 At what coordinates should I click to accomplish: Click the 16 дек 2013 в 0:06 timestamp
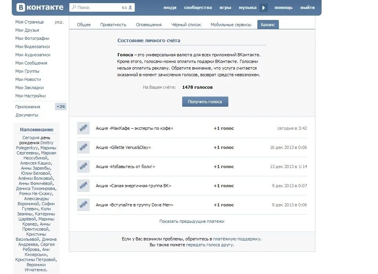288,147
